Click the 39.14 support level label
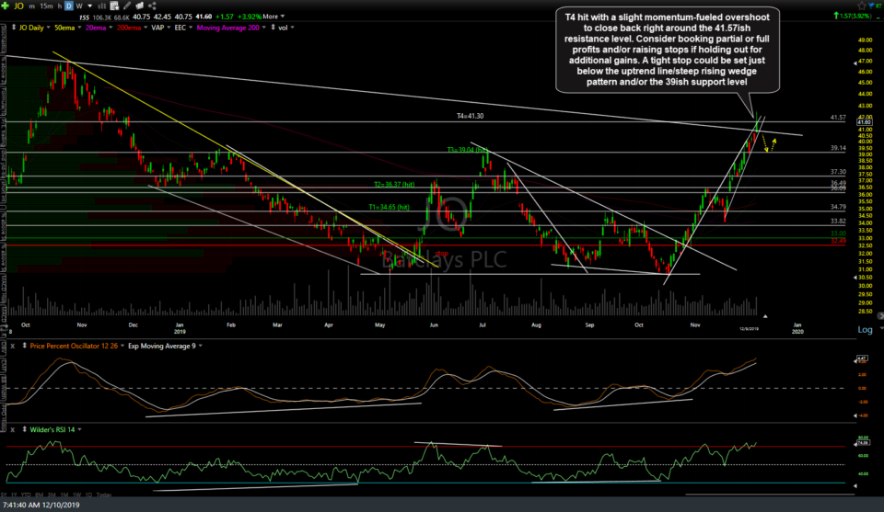 (x=838, y=148)
